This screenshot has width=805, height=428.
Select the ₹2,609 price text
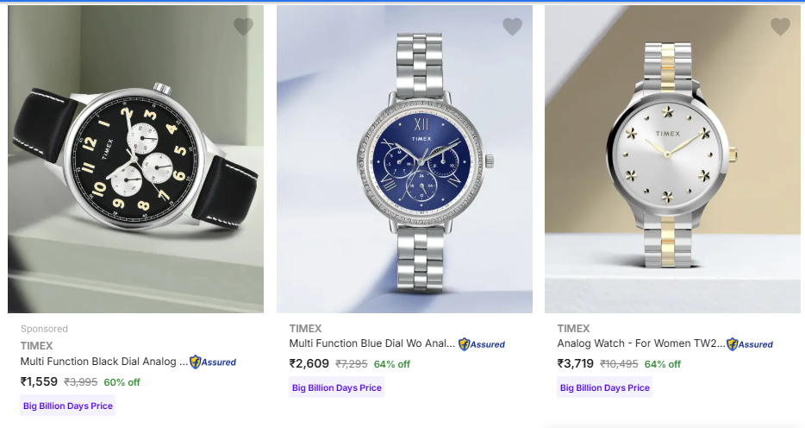(309, 364)
